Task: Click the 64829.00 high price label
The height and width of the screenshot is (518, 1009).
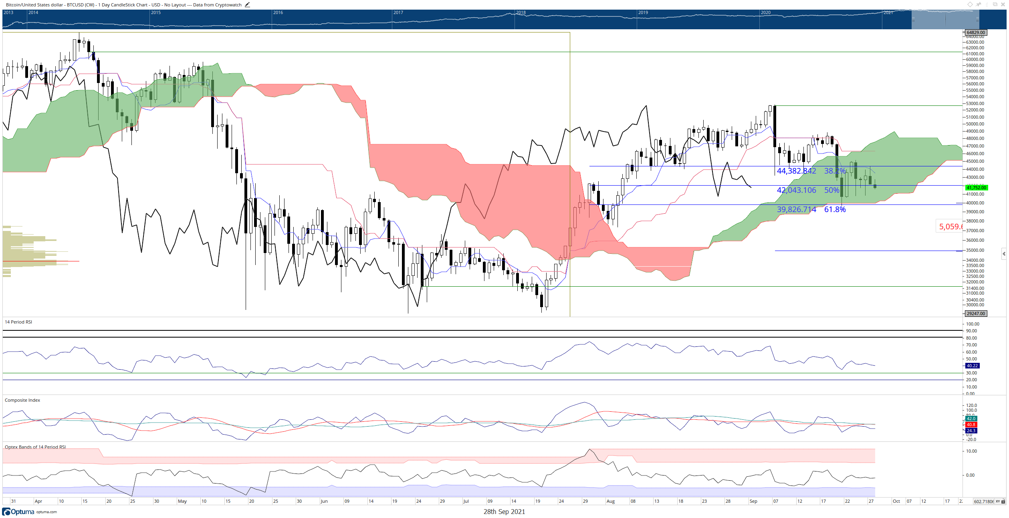Action: click(976, 32)
